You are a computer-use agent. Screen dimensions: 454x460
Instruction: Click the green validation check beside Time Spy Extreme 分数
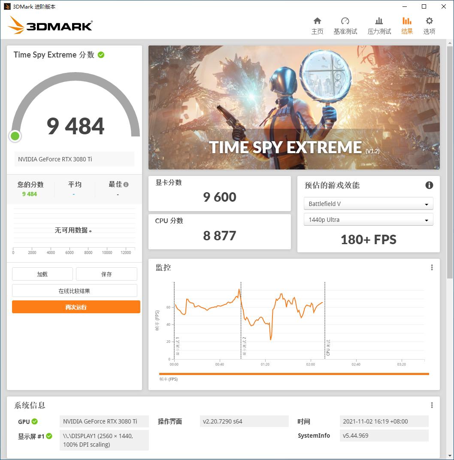click(101, 55)
